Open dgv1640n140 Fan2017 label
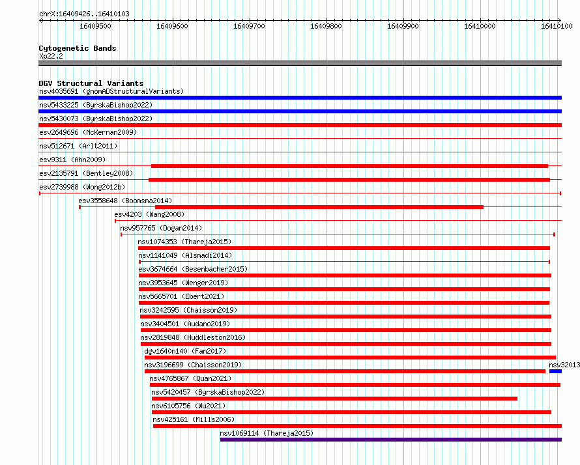The height and width of the screenshot is (465, 580). click(185, 351)
